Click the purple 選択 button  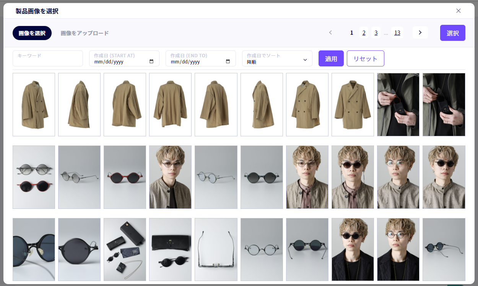point(453,33)
